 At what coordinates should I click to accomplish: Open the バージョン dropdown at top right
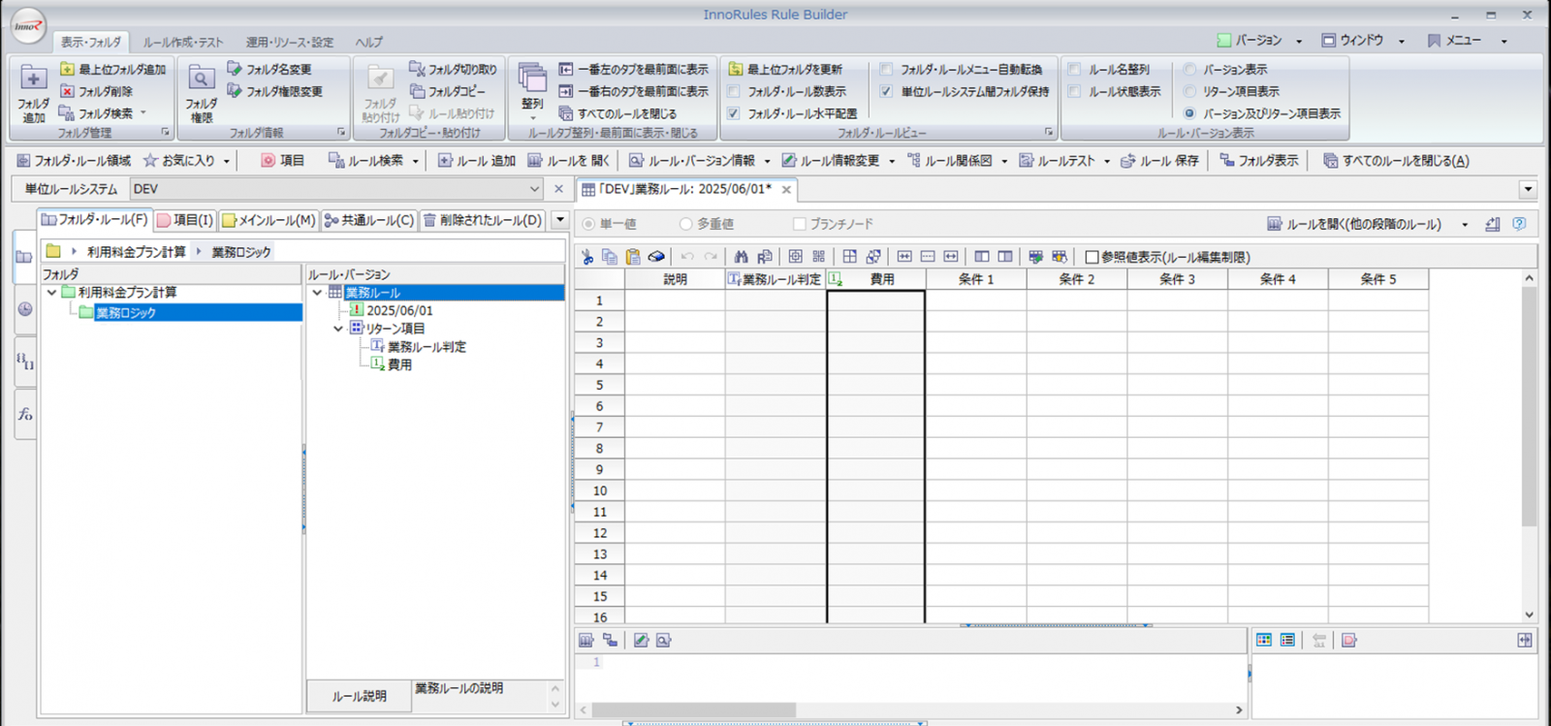pyautogui.click(x=1299, y=41)
